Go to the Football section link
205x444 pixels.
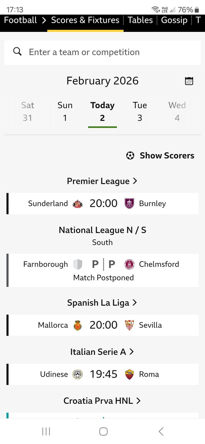[x=20, y=20]
